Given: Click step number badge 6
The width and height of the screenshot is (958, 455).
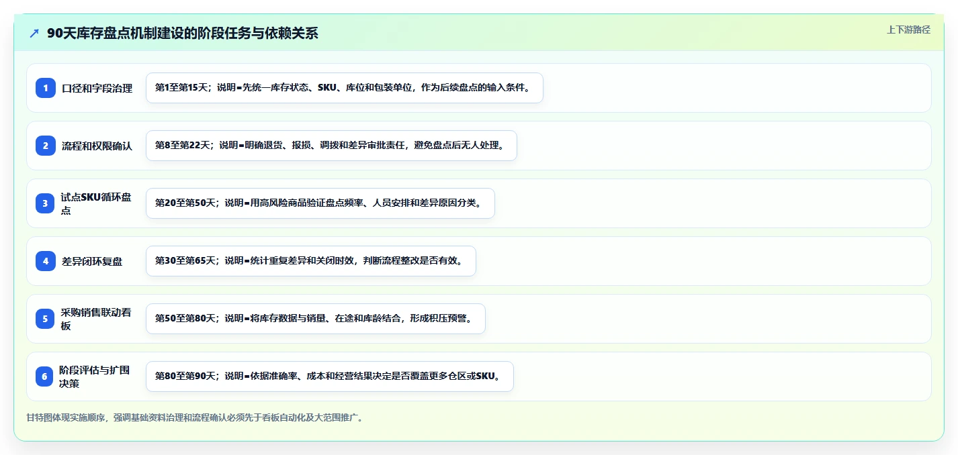Looking at the screenshot, I should coord(46,376).
